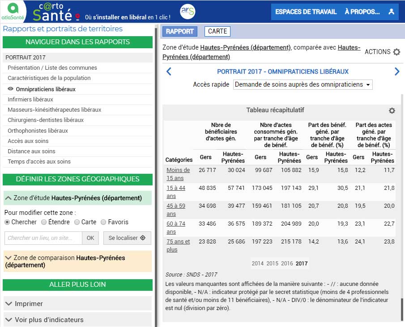405x327 pixels.
Task: Select the Étendre radio option
Action: (x=44, y=222)
